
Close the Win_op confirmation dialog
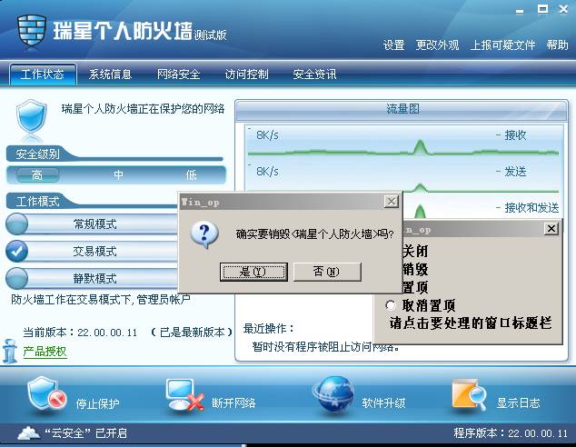392,202
